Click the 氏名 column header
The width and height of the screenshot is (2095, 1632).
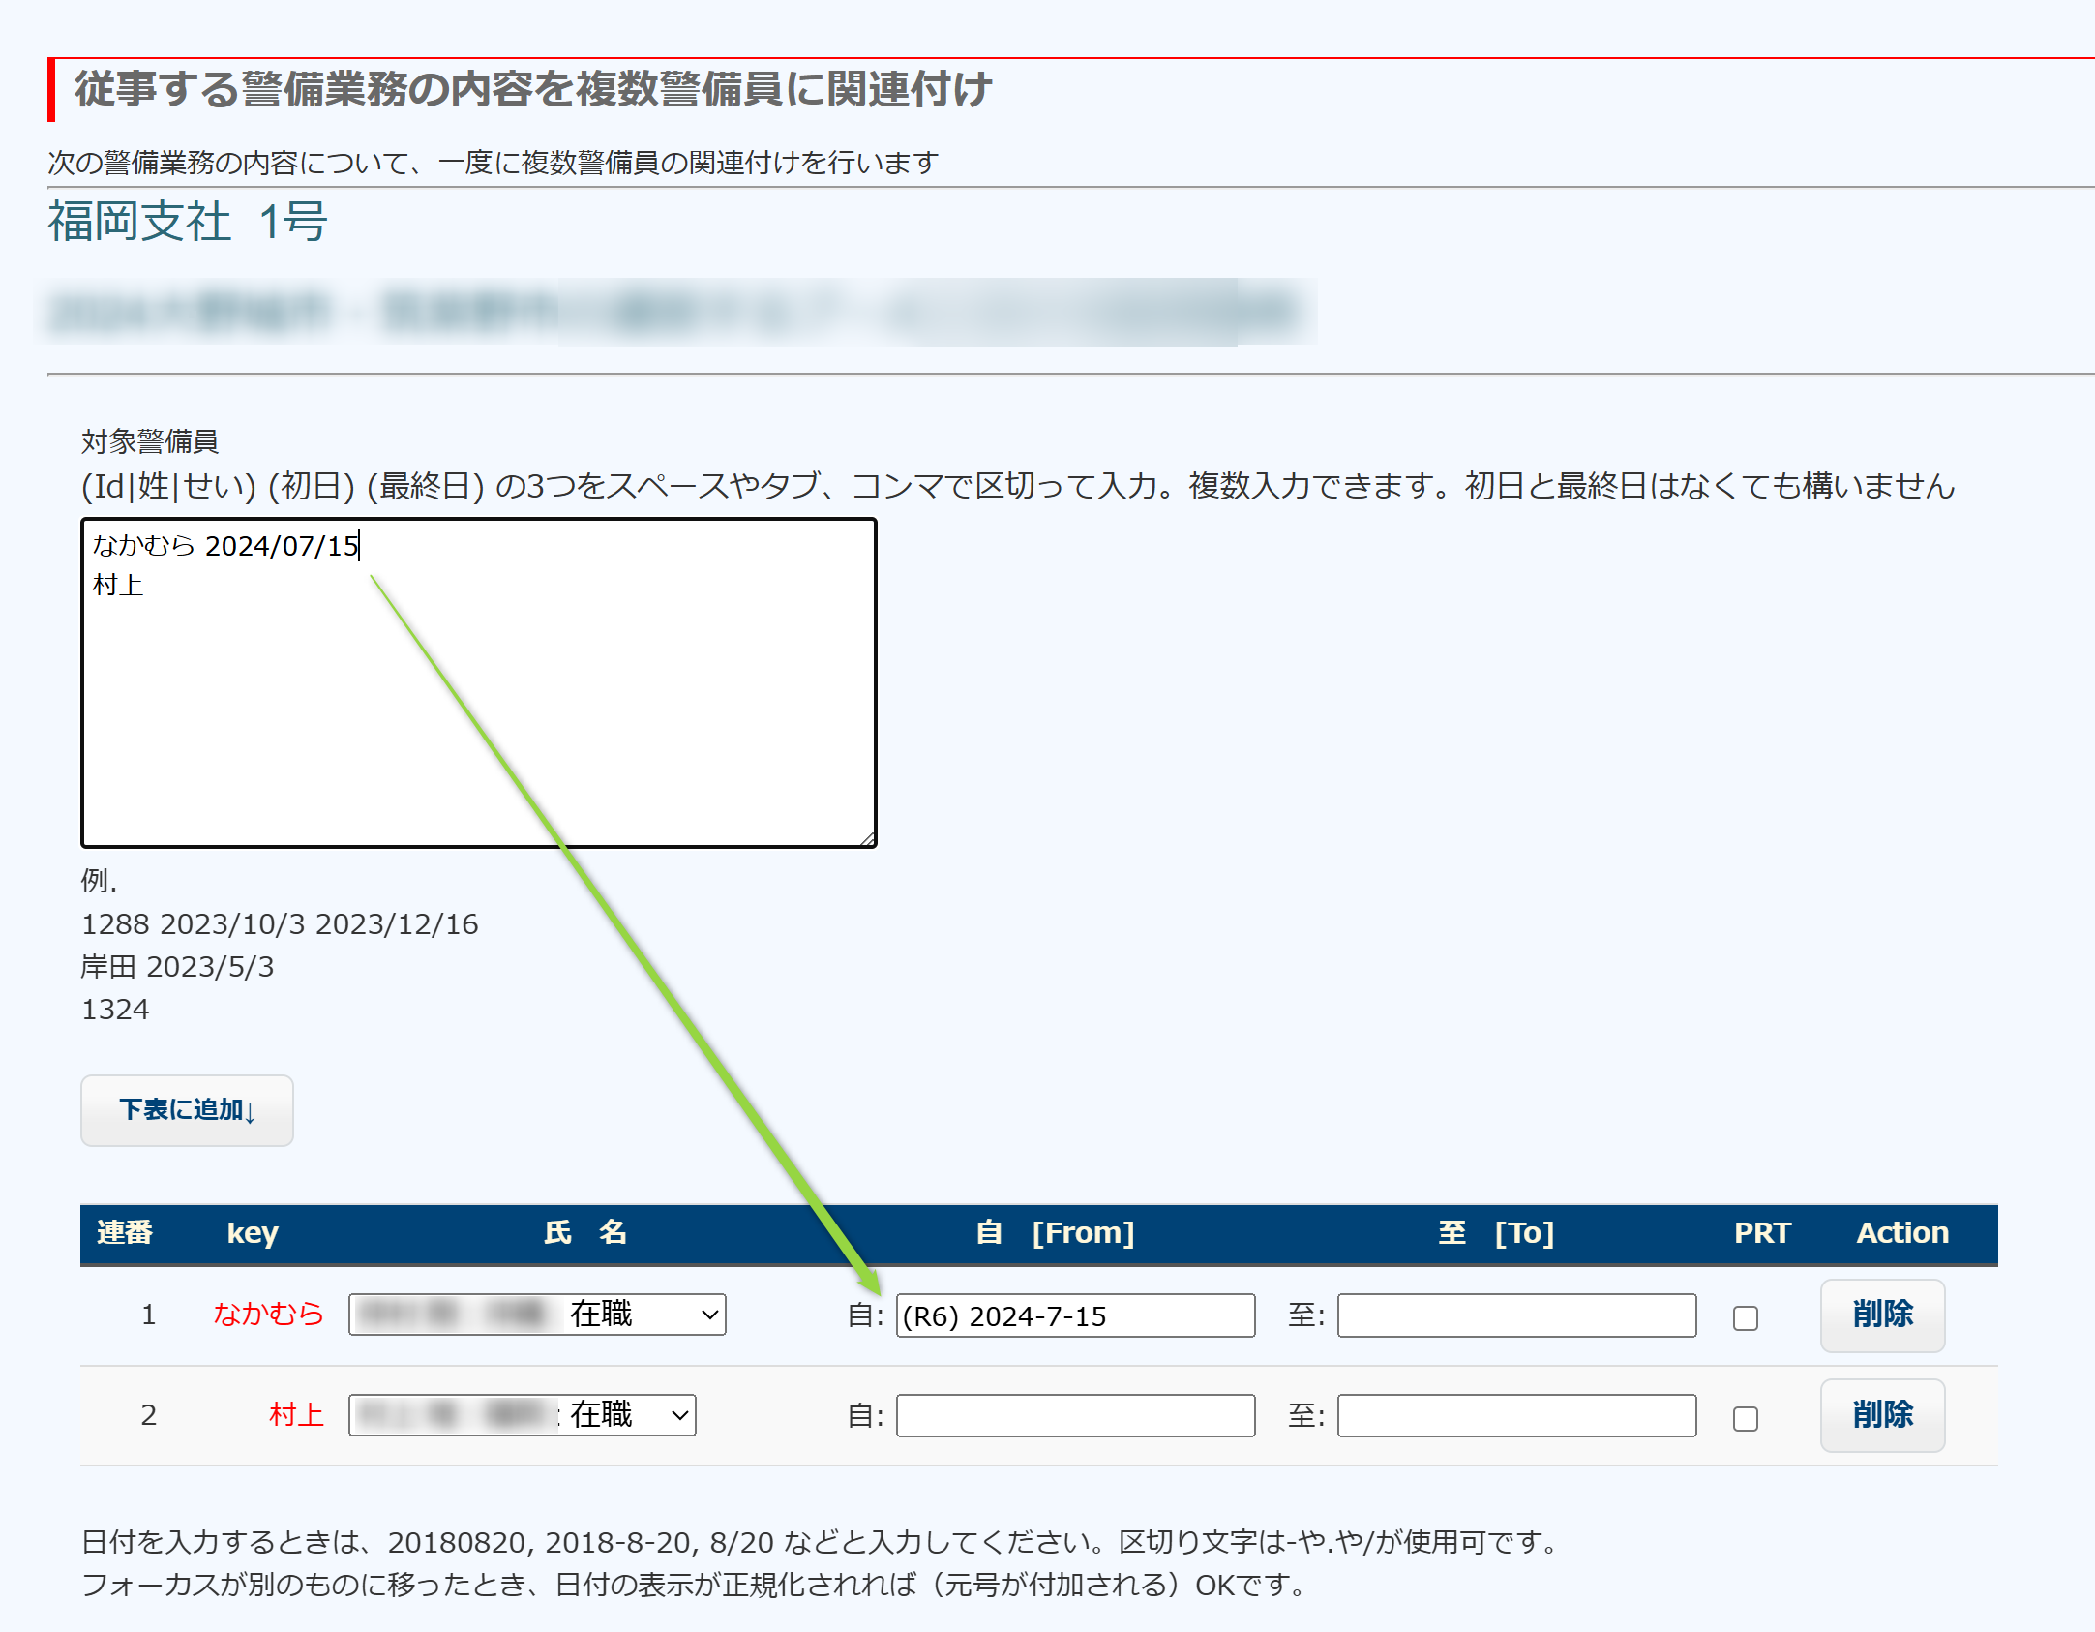point(585,1233)
